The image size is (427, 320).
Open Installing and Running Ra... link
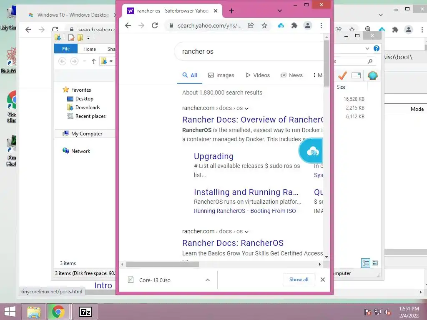coord(246,192)
